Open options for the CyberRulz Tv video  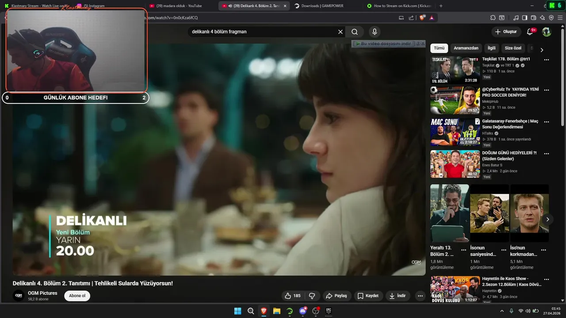tap(547, 90)
